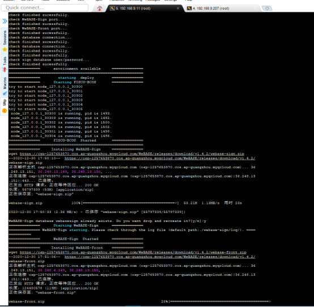Click the 'Starting FISCO-BCOS' heading
Viewport: 314px width, 307px height.
pyautogui.click(x=75, y=82)
